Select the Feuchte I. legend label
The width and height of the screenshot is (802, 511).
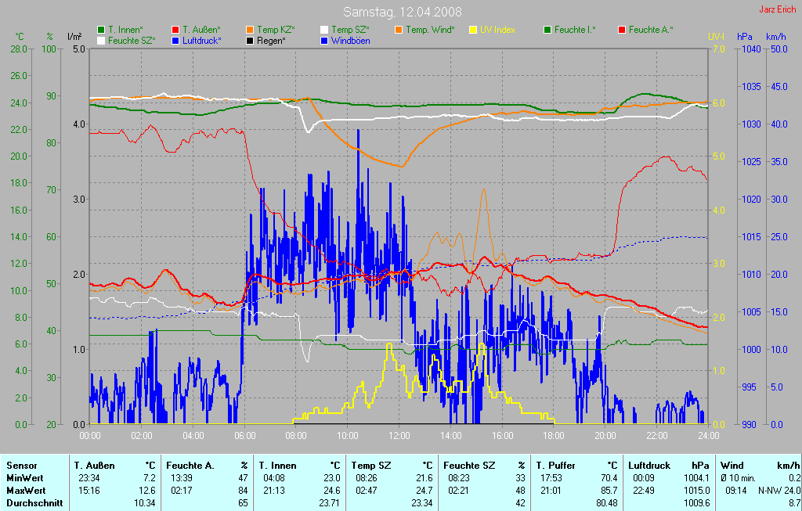(x=575, y=30)
